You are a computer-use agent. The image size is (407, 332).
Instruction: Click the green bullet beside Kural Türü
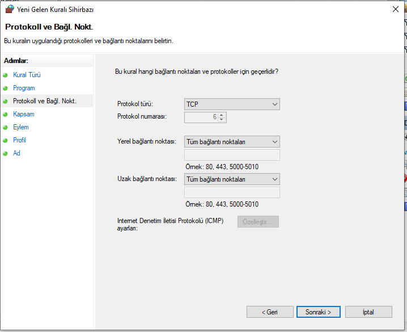click(5, 75)
